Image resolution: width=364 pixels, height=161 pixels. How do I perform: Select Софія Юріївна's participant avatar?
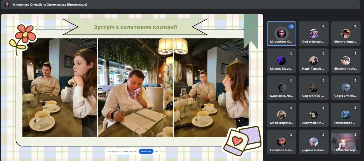(x=313, y=88)
